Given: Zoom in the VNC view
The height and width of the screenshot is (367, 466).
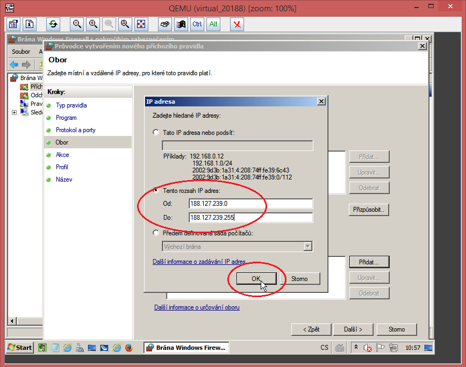Looking at the screenshot, I should (93, 24).
